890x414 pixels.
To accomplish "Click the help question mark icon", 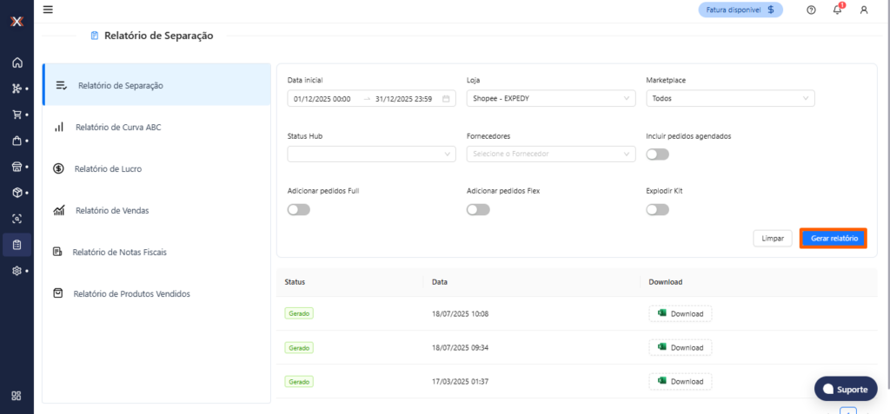I will pyautogui.click(x=811, y=10).
